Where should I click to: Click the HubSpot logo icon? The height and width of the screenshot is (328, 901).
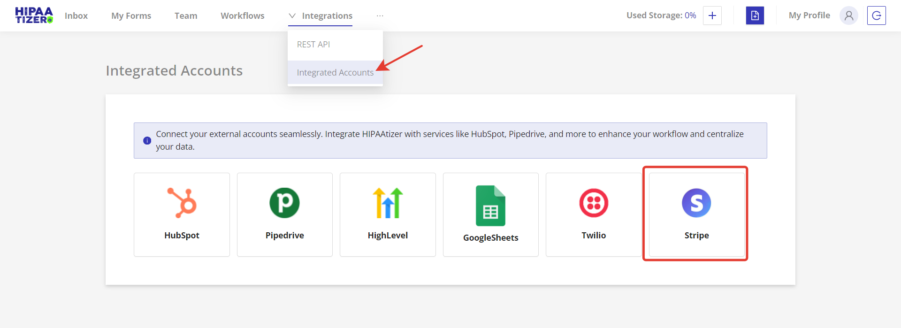(182, 203)
